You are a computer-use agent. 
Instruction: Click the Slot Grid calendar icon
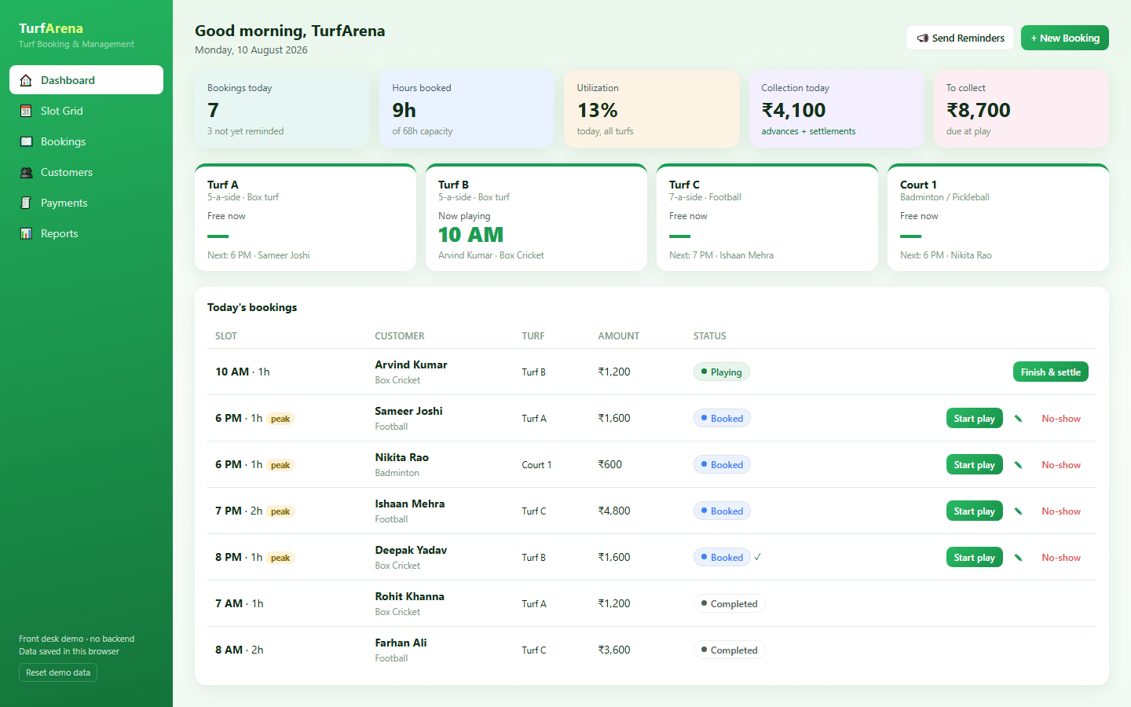[26, 111]
